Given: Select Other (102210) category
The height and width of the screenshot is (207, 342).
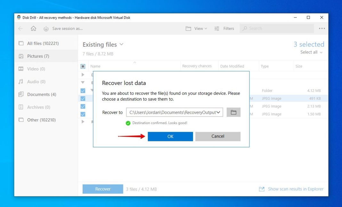Looking at the screenshot, I should [46, 120].
